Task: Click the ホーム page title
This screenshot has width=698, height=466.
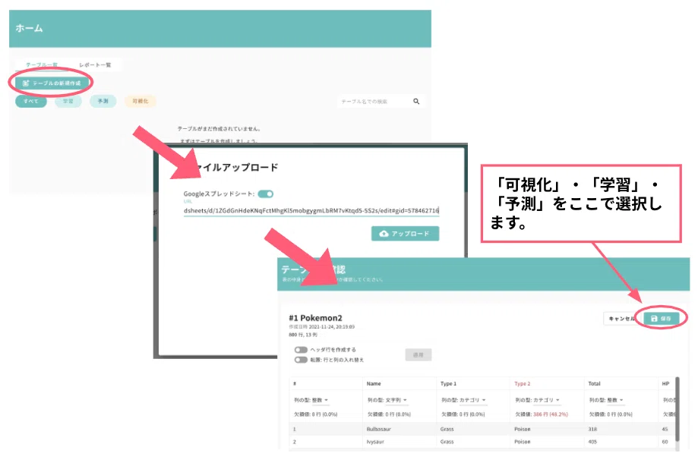Action: click(x=29, y=28)
